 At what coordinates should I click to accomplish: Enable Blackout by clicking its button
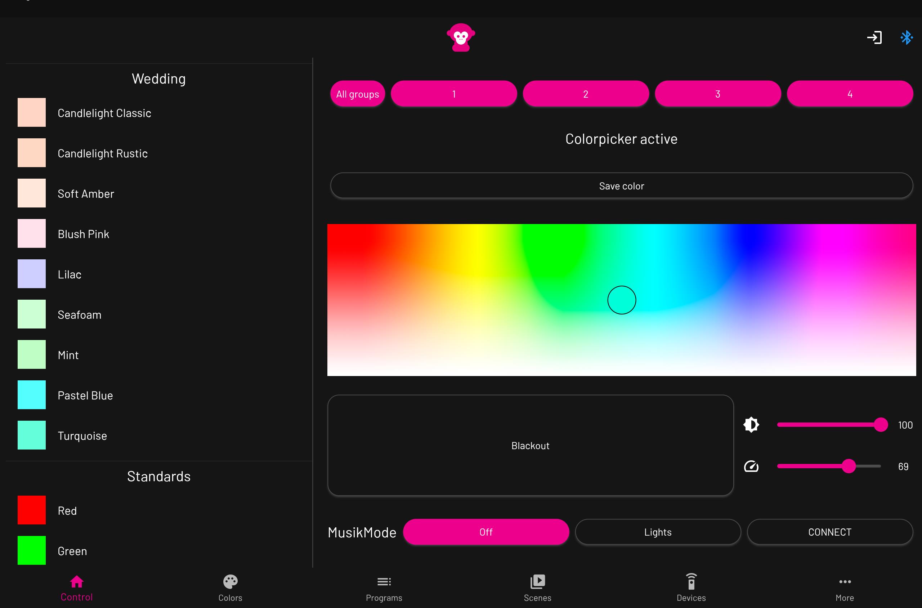(x=531, y=445)
